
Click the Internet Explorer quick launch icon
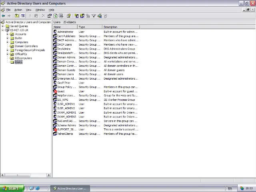pyautogui.click(x=38, y=188)
